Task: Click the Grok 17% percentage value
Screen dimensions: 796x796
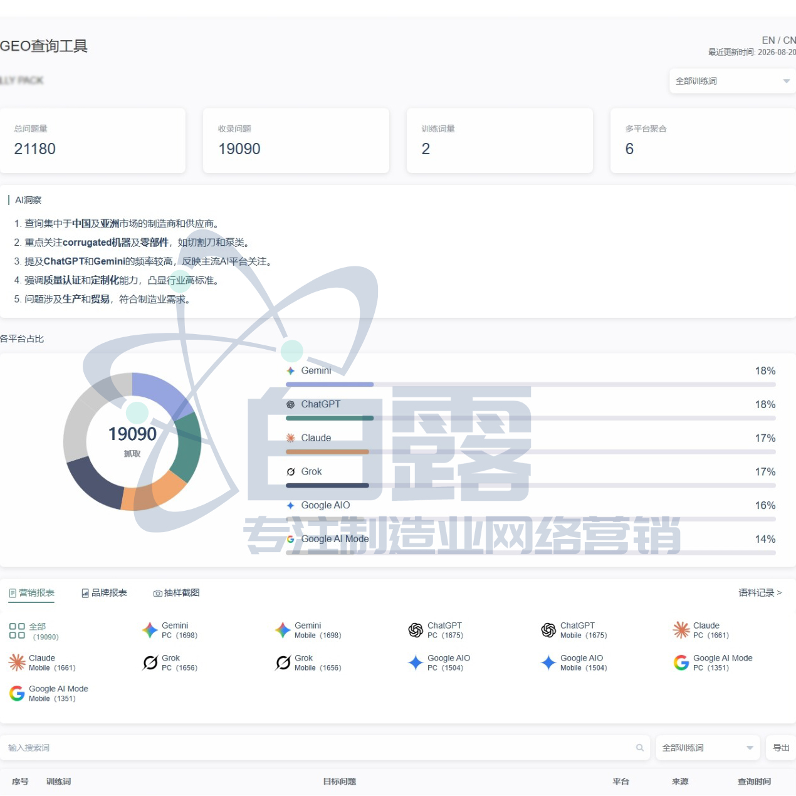Action: point(765,471)
